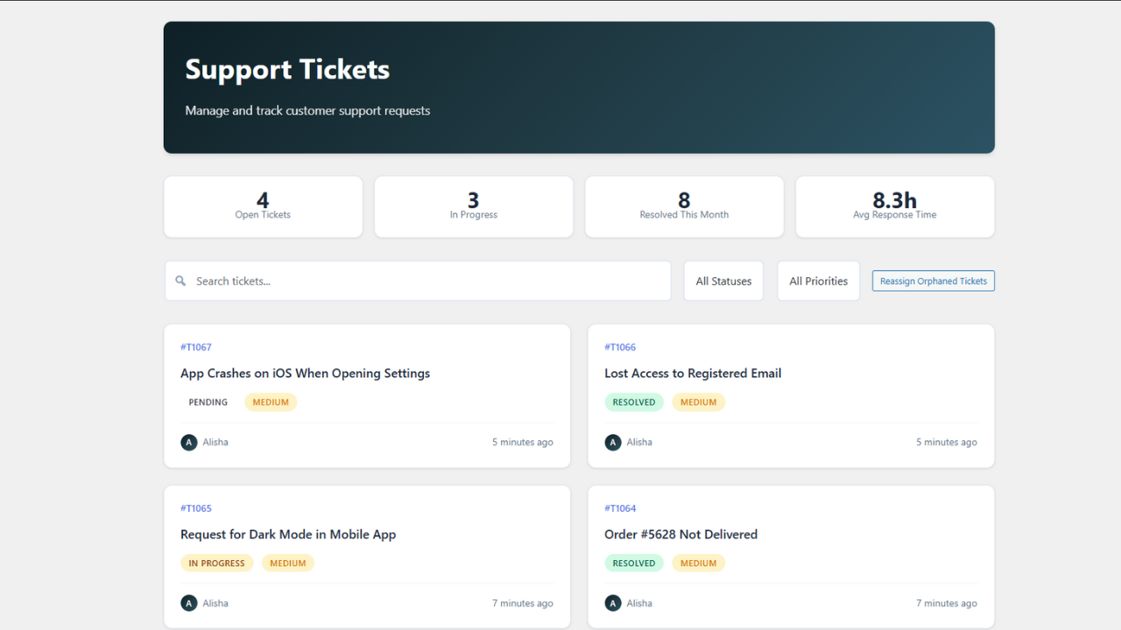
Task: Open the All Priorities filter dropdown
Action: coord(818,281)
